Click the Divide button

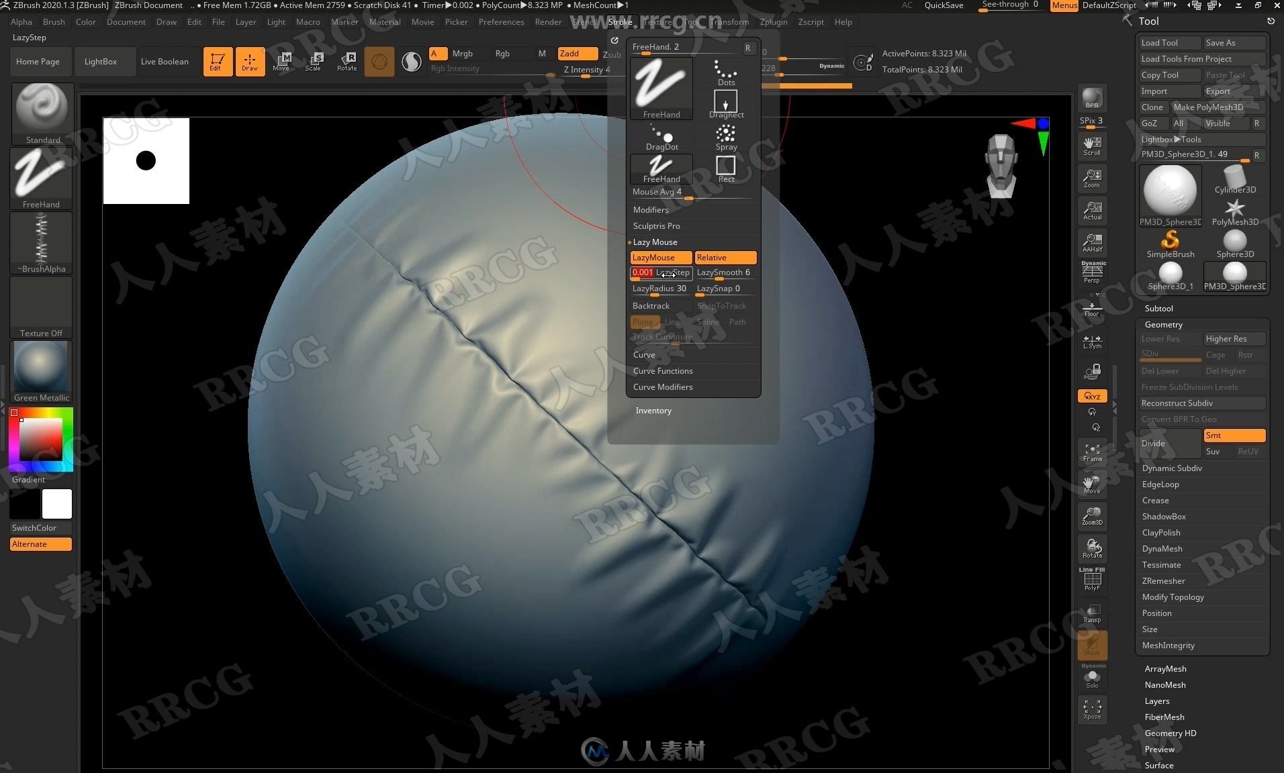click(1170, 444)
